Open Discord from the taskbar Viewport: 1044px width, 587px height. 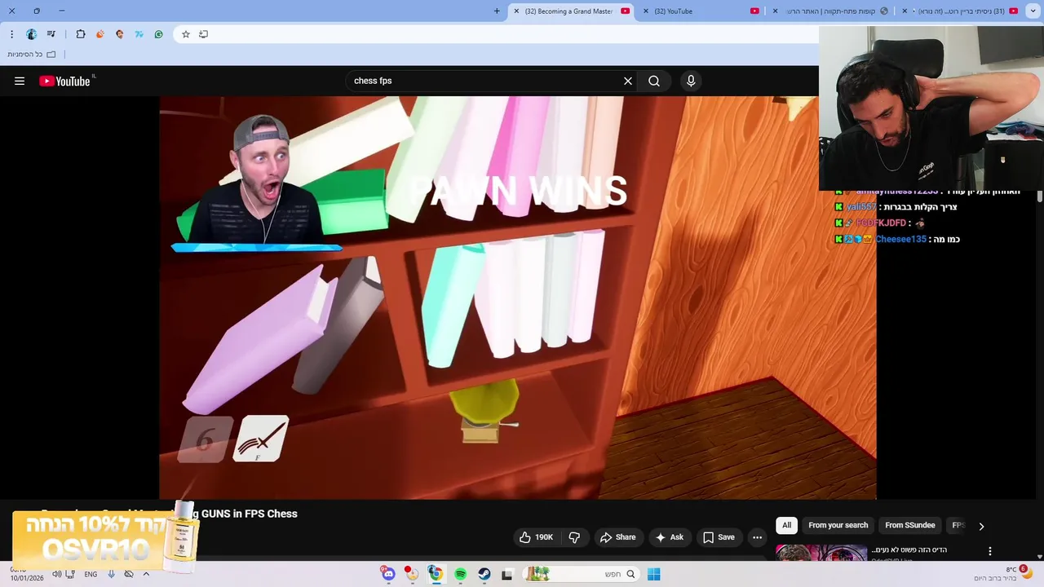coord(388,574)
